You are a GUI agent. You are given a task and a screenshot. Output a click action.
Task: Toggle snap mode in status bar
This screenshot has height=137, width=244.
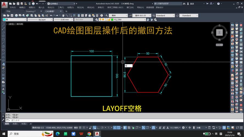84,127
